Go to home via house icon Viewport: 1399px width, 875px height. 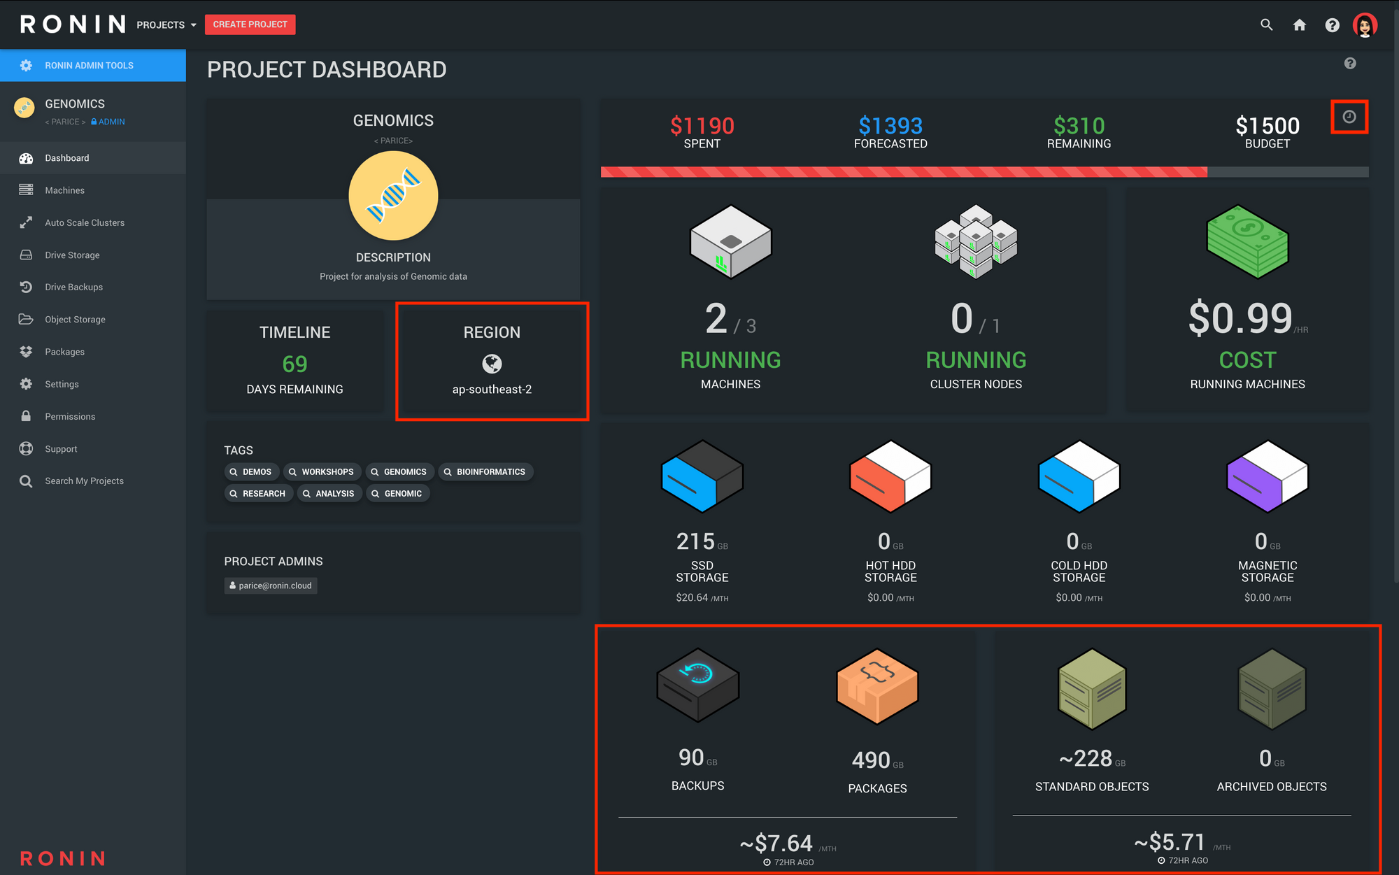[x=1299, y=24]
